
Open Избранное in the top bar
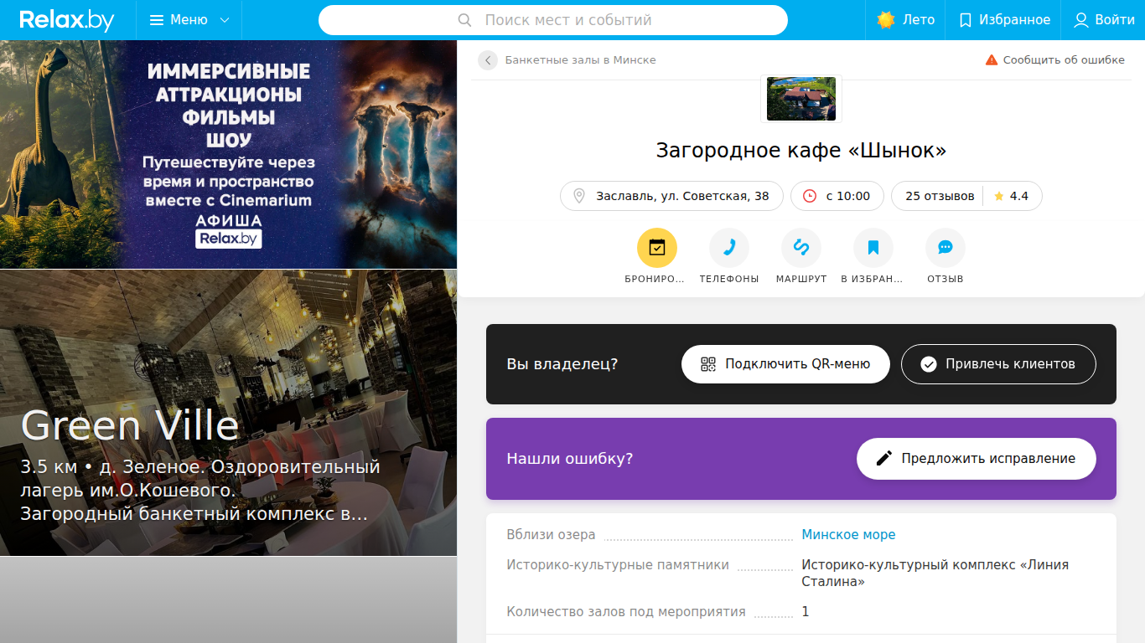(x=1003, y=20)
